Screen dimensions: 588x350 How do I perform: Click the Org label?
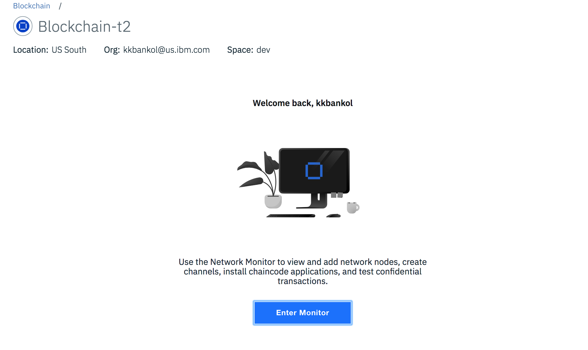tap(112, 50)
